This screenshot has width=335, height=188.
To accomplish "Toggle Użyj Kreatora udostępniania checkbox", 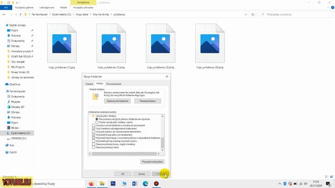I will tap(94, 128).
